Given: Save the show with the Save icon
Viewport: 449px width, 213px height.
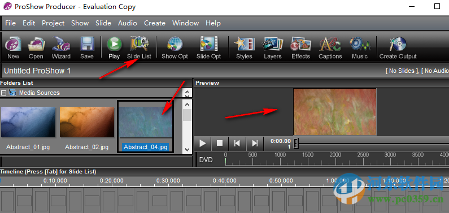Looking at the screenshot, I should coord(87,48).
